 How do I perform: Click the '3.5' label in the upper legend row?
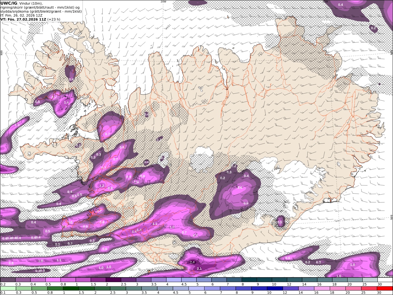[154, 284]
